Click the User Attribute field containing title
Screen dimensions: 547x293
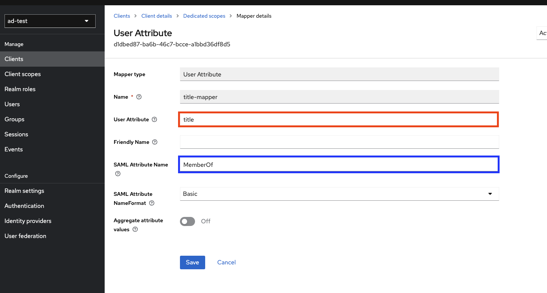coord(339,119)
